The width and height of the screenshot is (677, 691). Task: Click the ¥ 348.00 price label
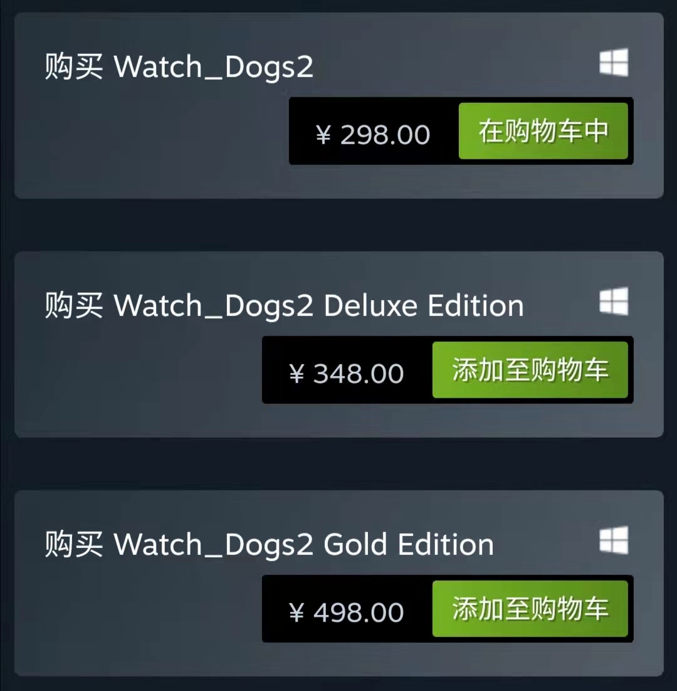pos(346,374)
